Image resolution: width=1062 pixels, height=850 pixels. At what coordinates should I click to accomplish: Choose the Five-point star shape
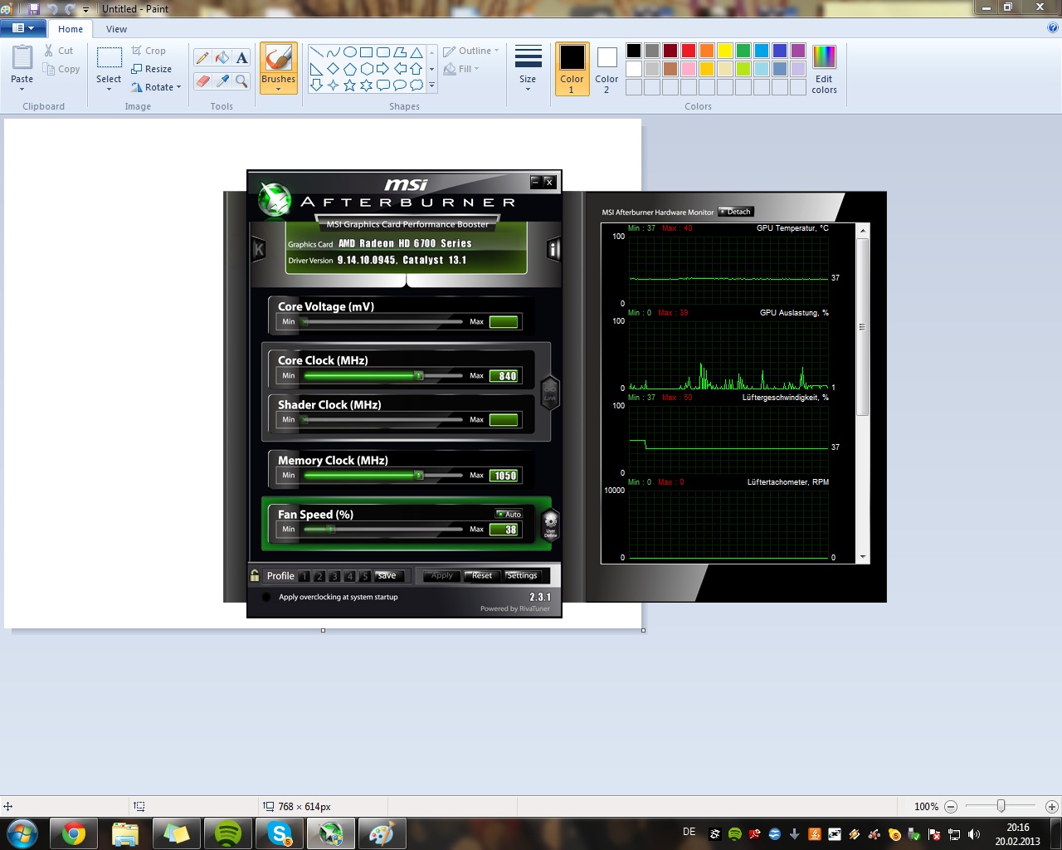349,85
